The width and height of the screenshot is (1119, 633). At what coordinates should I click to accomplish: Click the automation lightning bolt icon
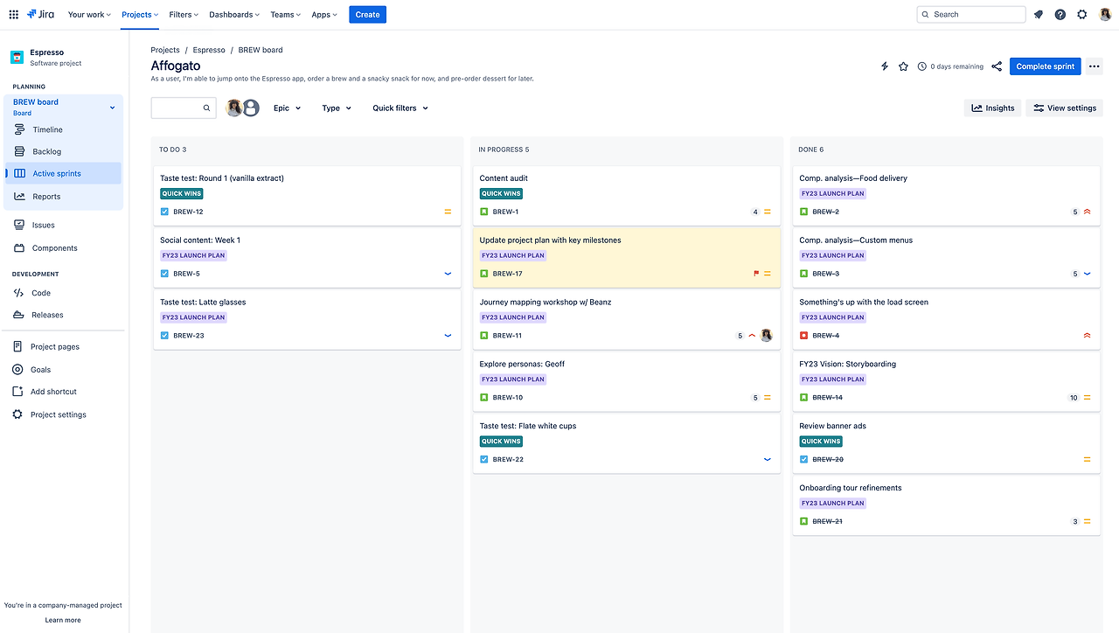[885, 66]
